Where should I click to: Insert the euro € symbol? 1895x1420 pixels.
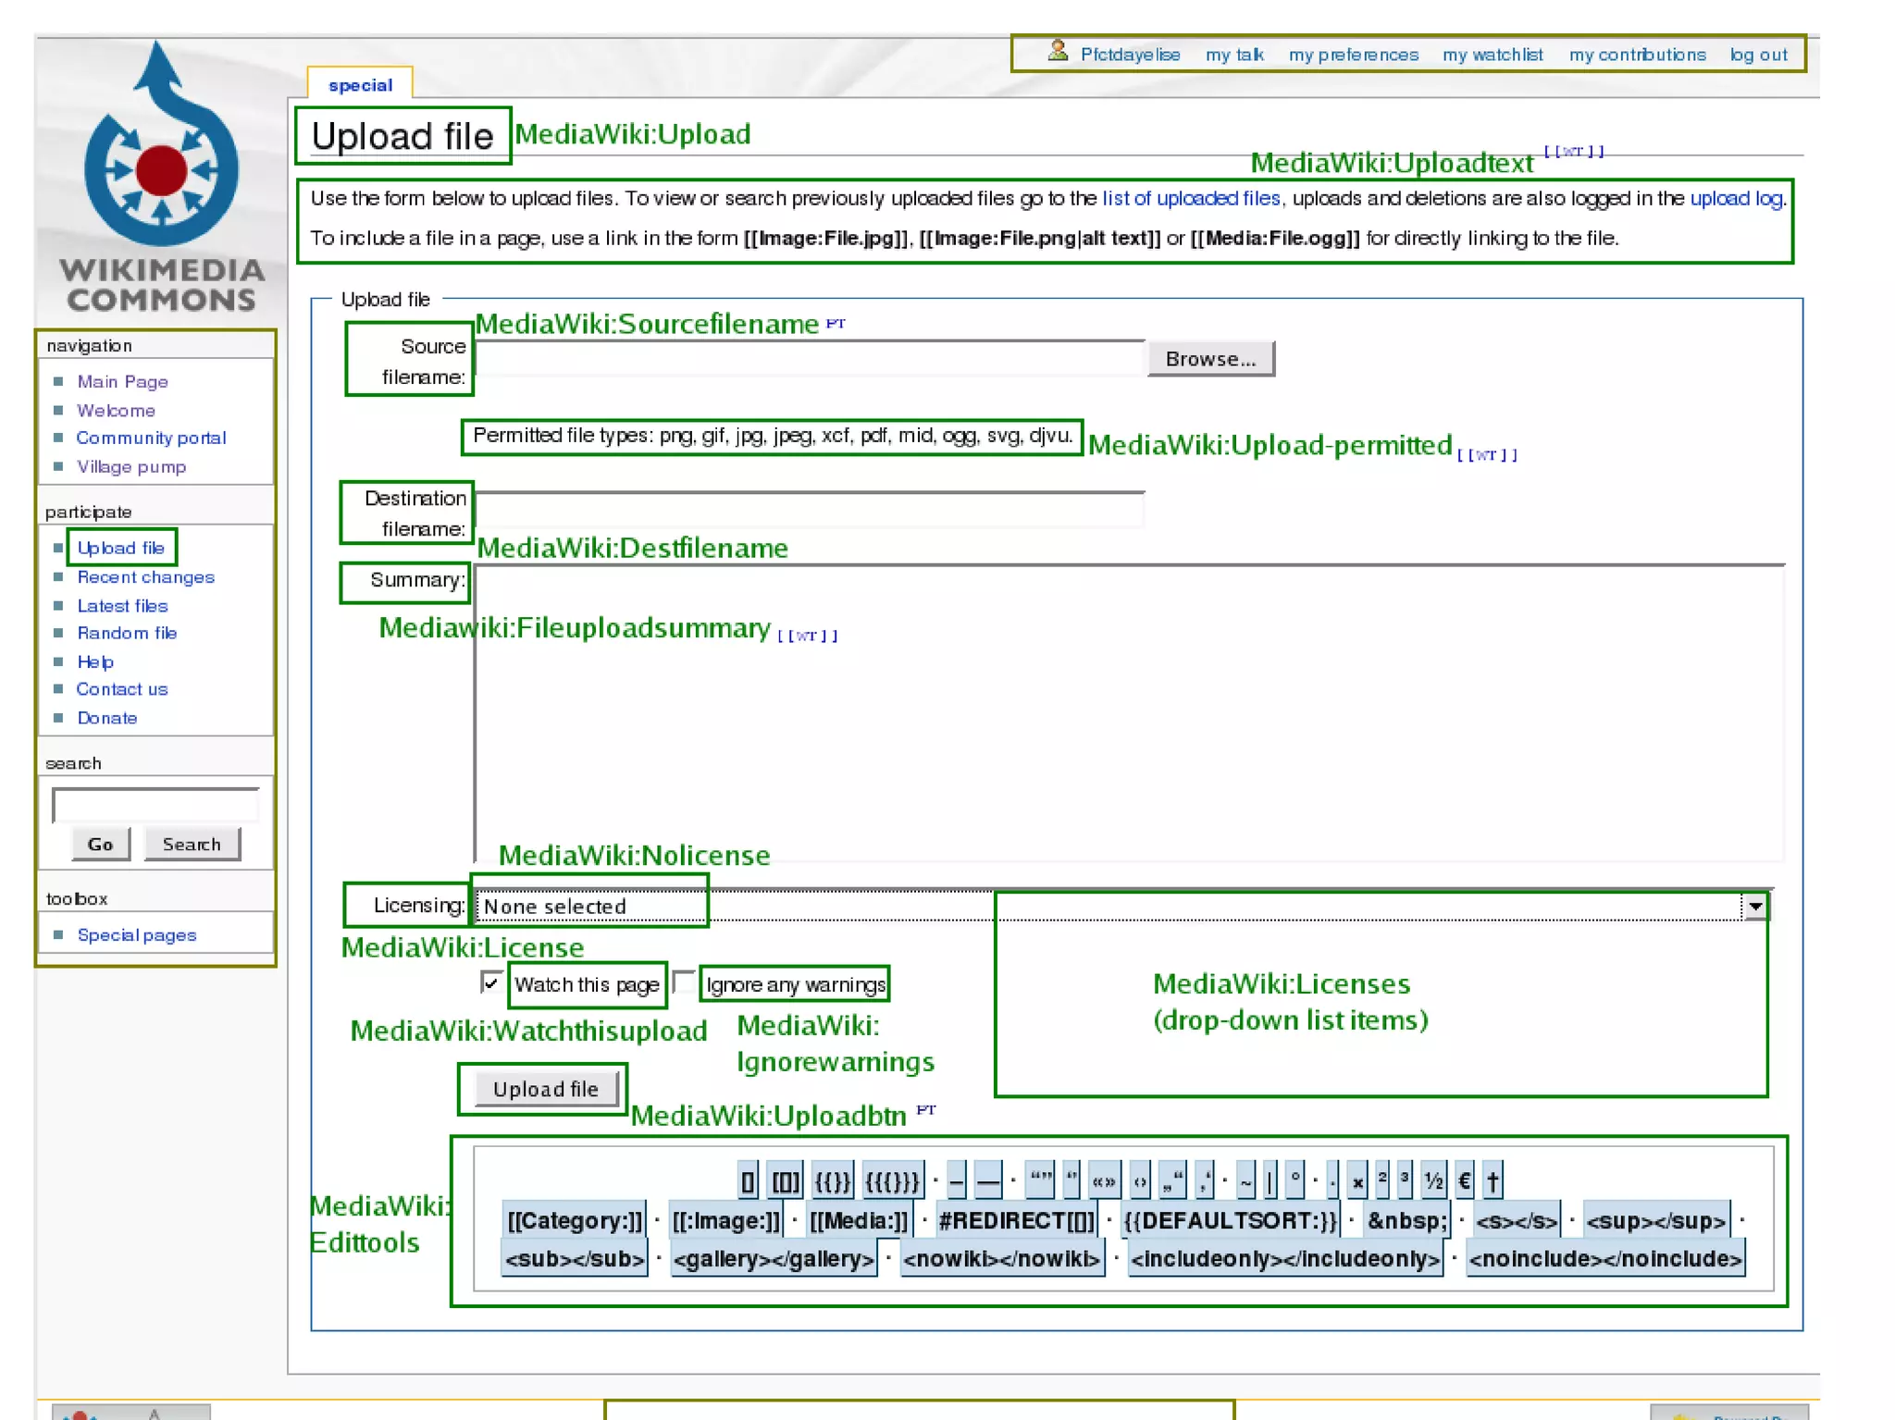[1464, 1181]
